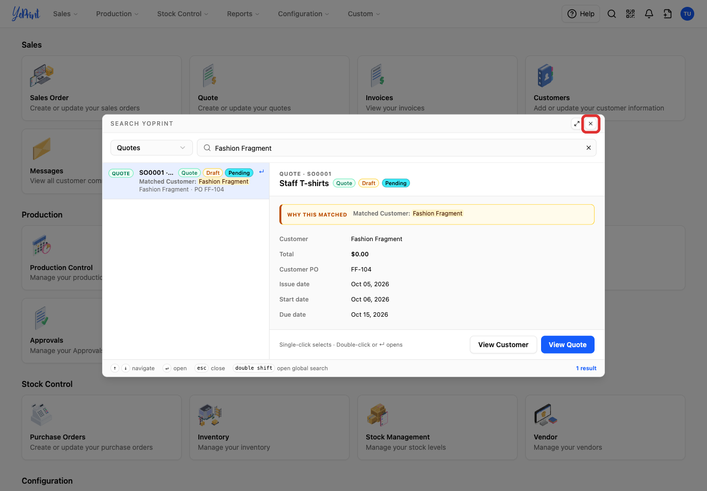Viewport: 707px width, 491px height.
Task: Expand the Reports menu
Action: click(243, 14)
